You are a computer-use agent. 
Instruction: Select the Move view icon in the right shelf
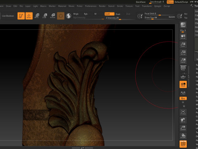(183, 120)
